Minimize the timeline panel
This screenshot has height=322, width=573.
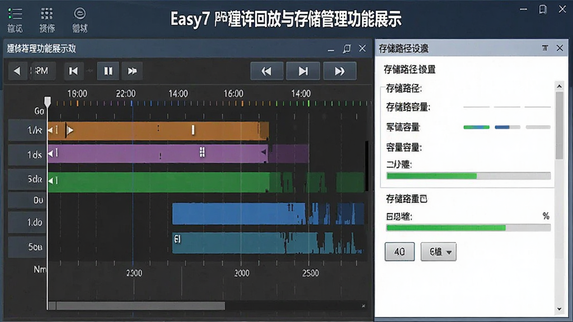[x=331, y=49]
